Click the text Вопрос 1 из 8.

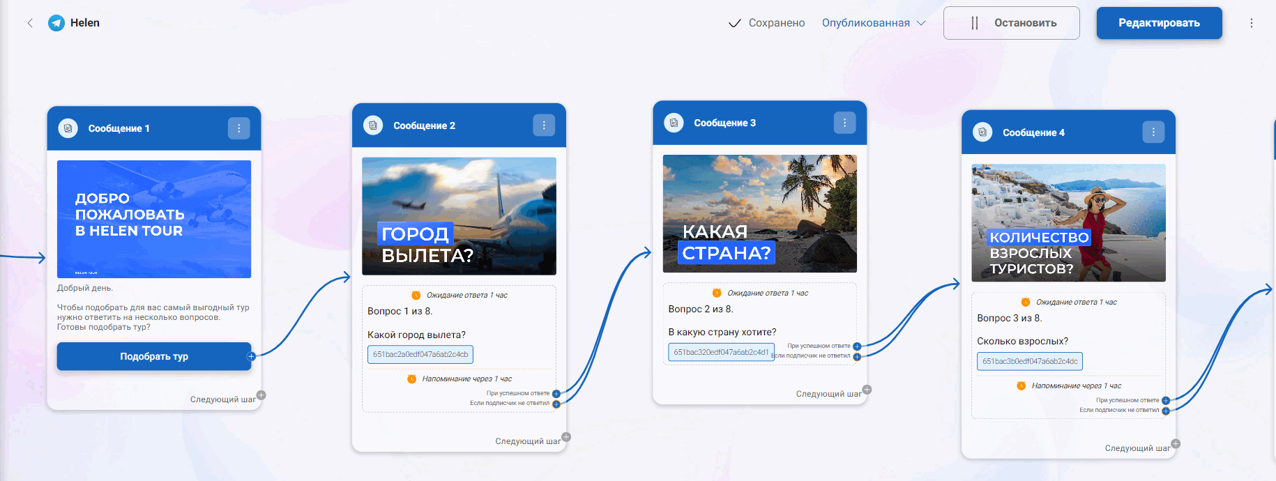(x=400, y=311)
